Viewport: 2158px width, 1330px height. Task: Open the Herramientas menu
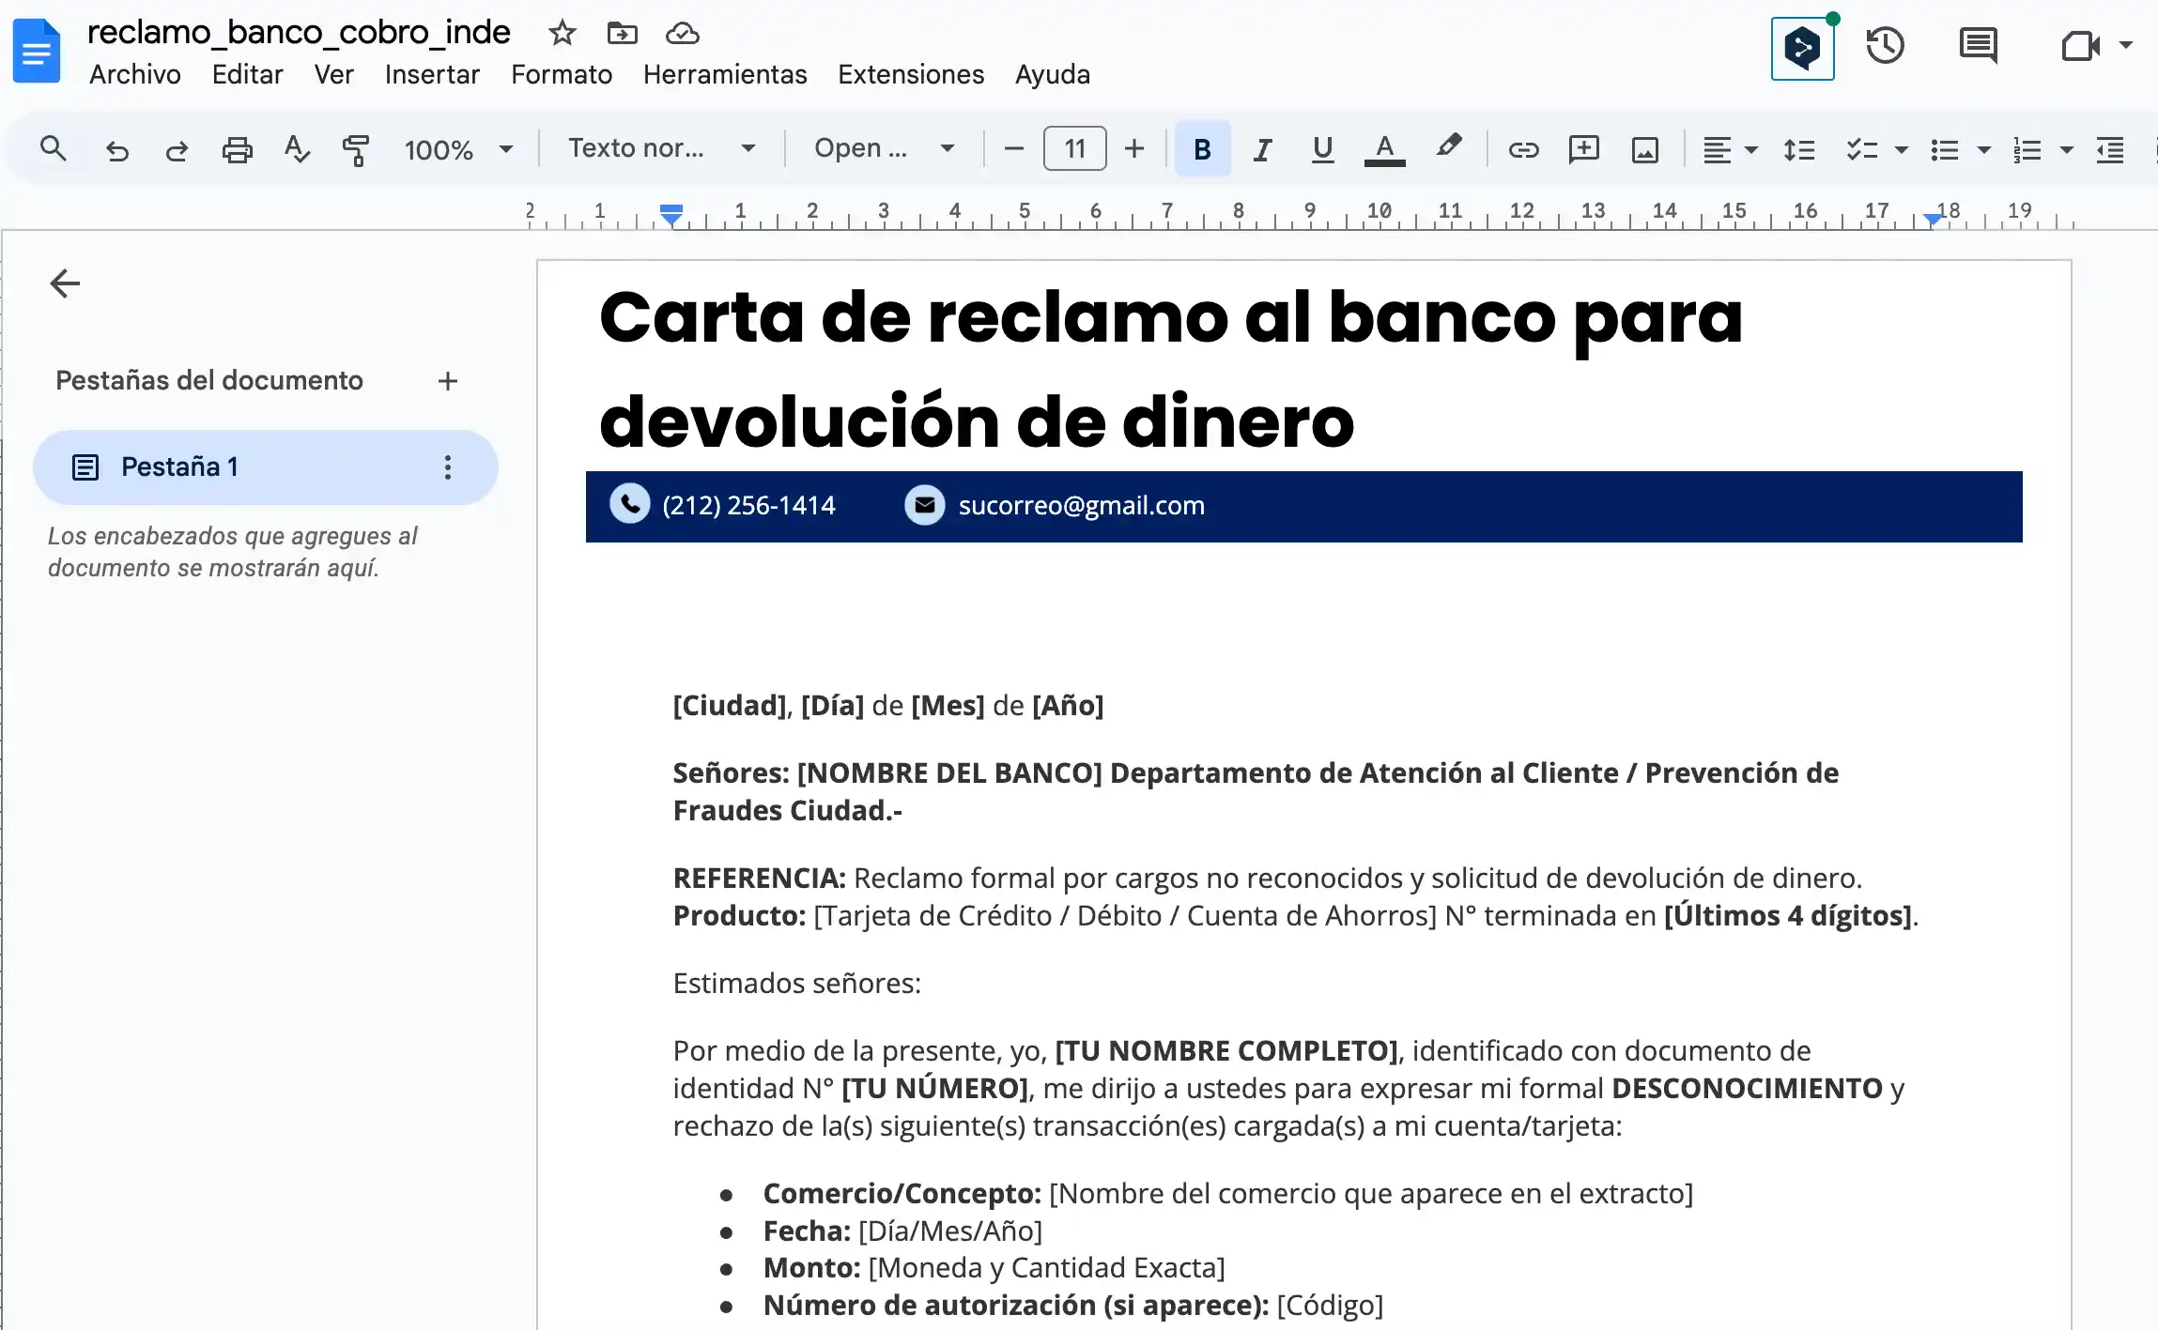coord(724,74)
